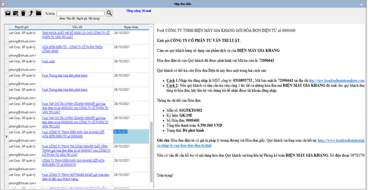Viewport: 368px width, 190px height.
Task: Click invoice number 0000400 in details
Action: (x=193, y=120)
